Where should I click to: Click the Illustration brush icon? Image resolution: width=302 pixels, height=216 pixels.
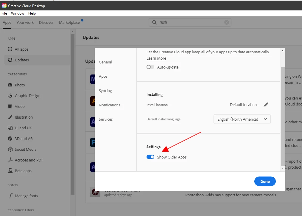click(10, 117)
